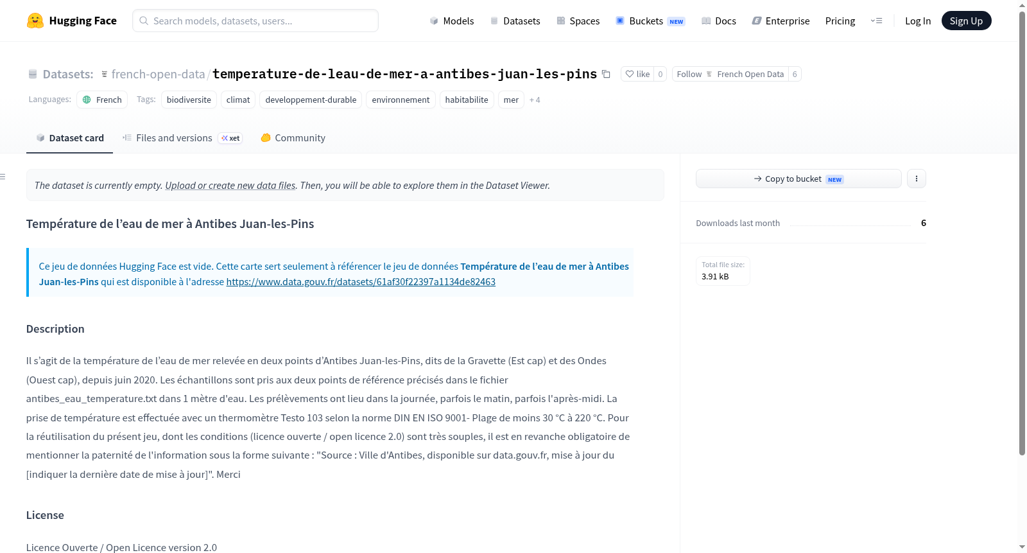
Task: Open the Models page
Action: click(x=452, y=21)
